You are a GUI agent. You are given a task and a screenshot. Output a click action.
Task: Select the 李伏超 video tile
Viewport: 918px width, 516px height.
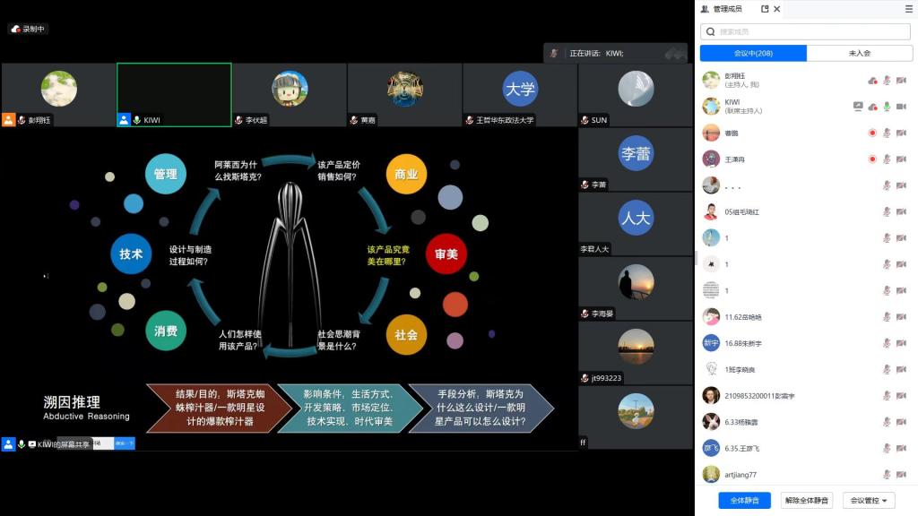click(290, 95)
